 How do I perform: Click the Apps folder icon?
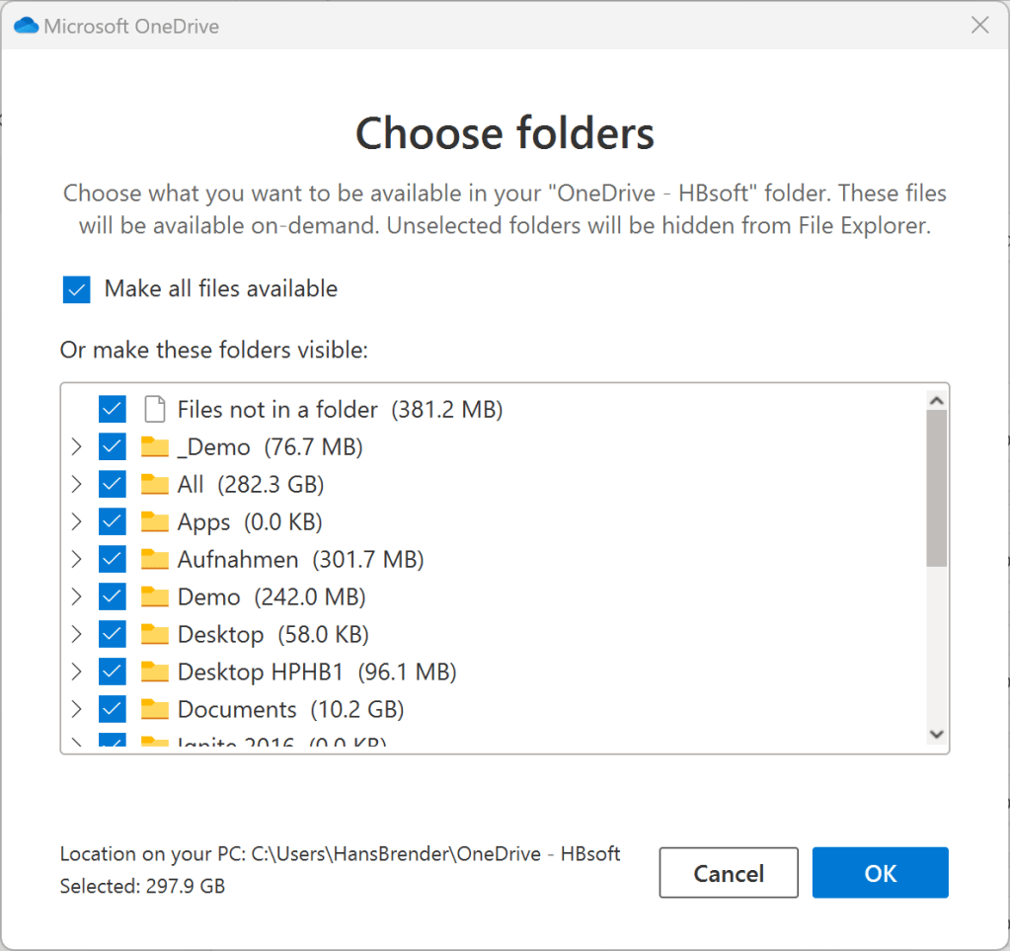click(x=154, y=521)
